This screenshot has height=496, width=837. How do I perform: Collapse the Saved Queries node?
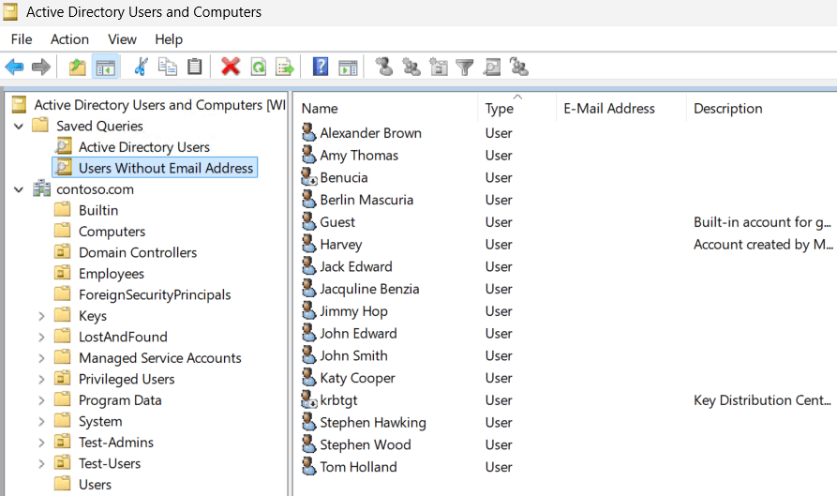19,126
